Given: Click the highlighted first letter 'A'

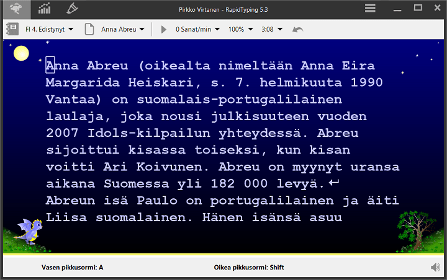Looking at the screenshot, I should click(x=51, y=66).
